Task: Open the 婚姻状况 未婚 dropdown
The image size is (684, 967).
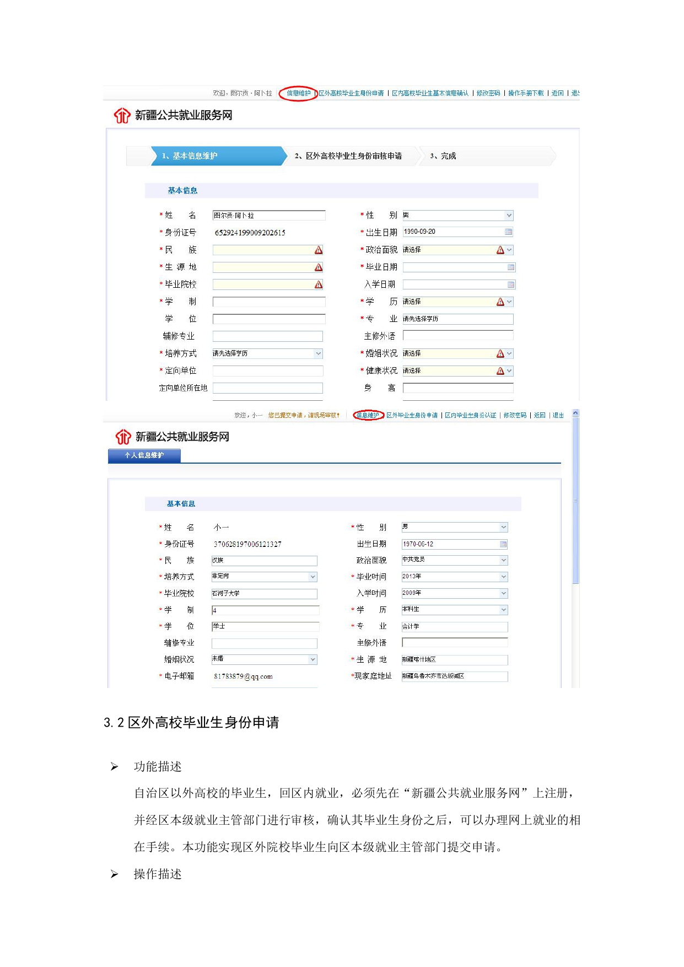Action: [313, 659]
